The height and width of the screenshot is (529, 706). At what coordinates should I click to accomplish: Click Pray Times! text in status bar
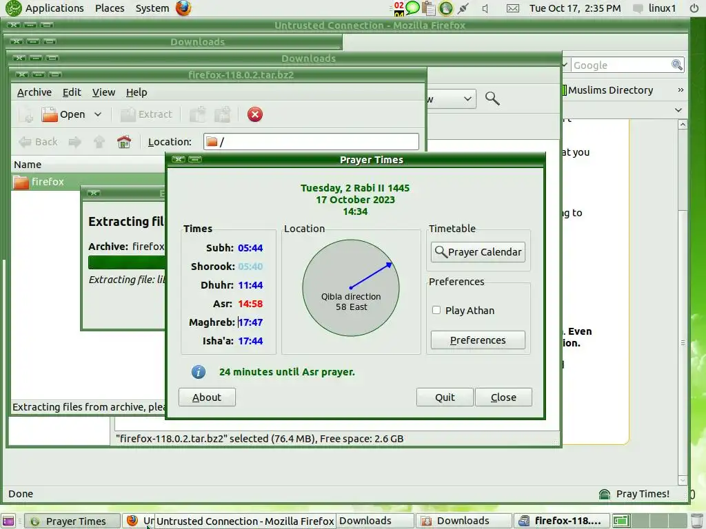(643, 494)
